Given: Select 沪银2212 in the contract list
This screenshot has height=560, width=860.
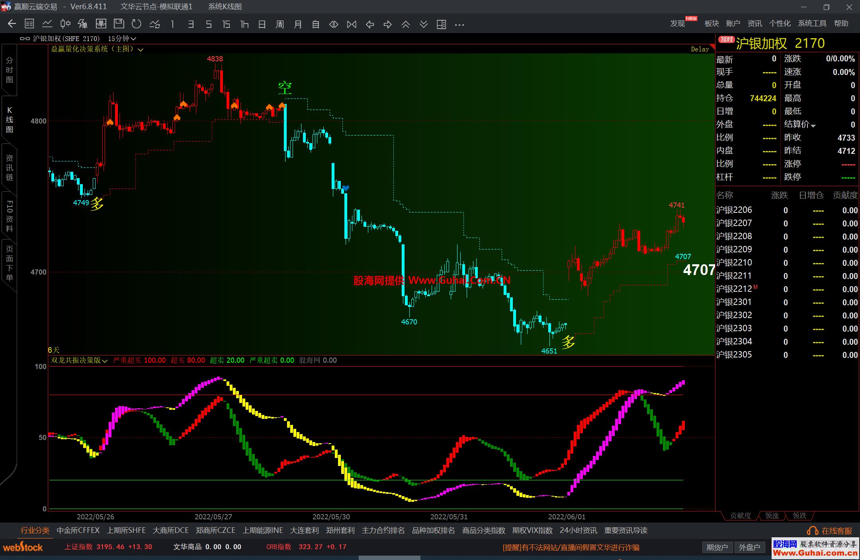Looking at the screenshot, I should tap(734, 289).
